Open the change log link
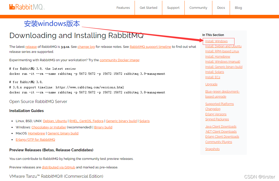This screenshot has height=181, width=279. tap(86, 47)
